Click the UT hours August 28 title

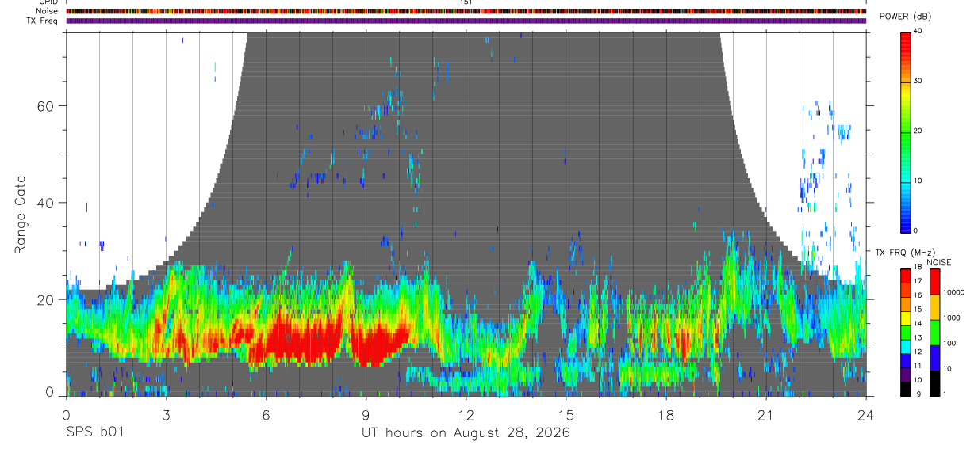pos(466,433)
